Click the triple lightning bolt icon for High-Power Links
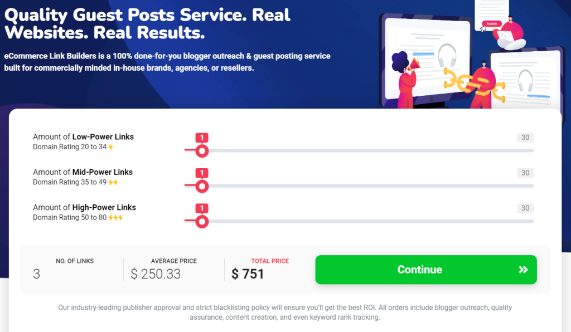The width and height of the screenshot is (571, 332). [115, 218]
